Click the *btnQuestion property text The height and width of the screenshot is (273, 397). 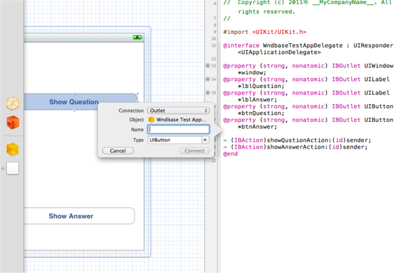tap(261, 113)
